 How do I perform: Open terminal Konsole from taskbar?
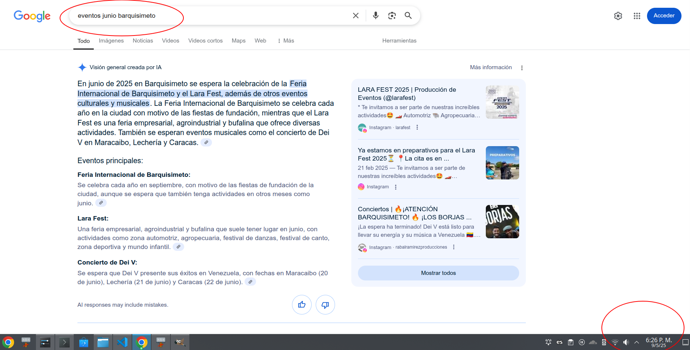[64, 342]
